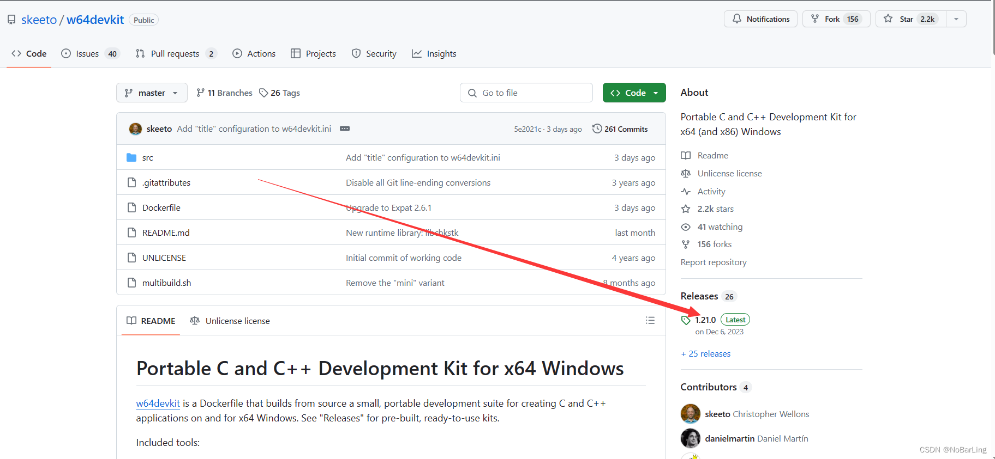
Task: Star the repository
Action: tap(911, 19)
